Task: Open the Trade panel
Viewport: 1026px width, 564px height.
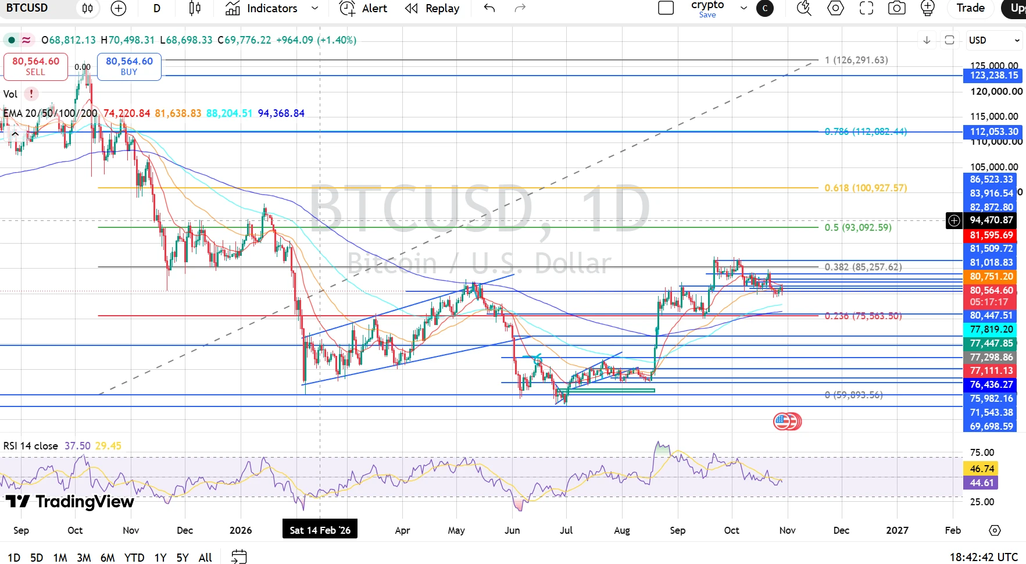Action: (x=971, y=8)
